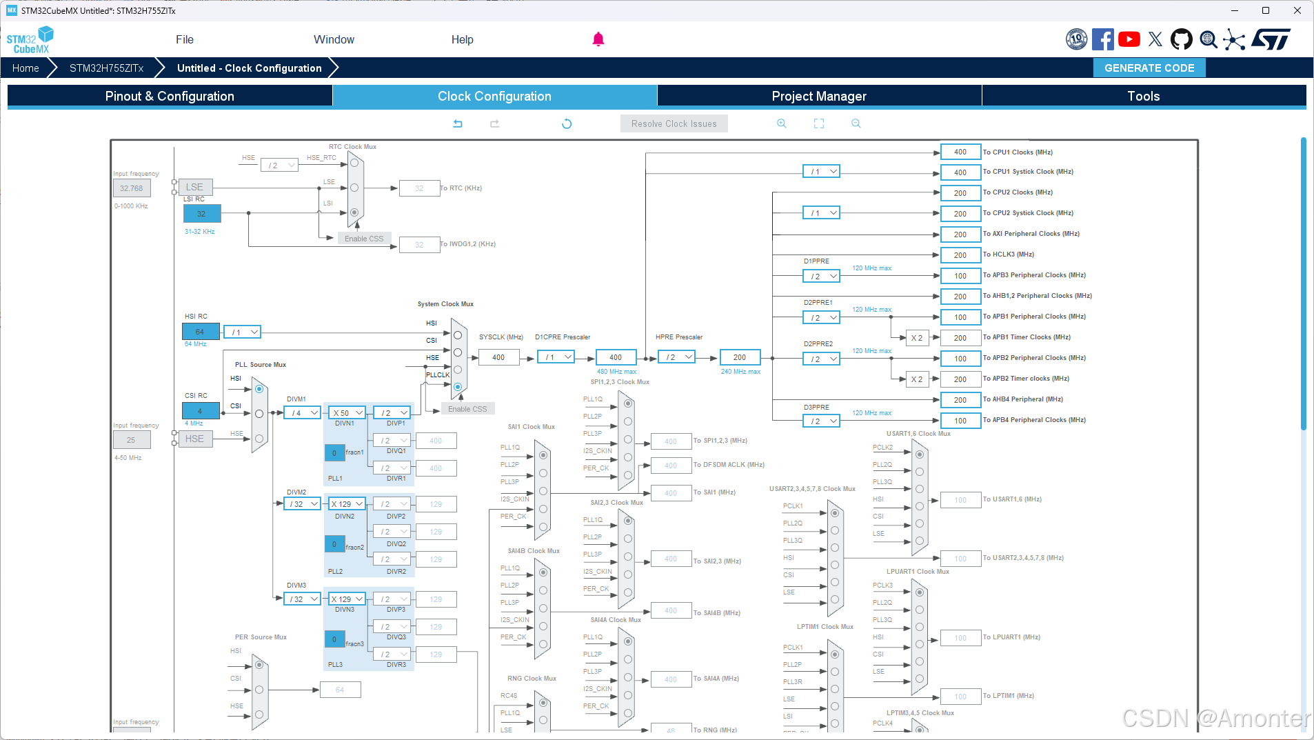
Task: Select CSI in the System Clock Mux
Action: click(458, 352)
